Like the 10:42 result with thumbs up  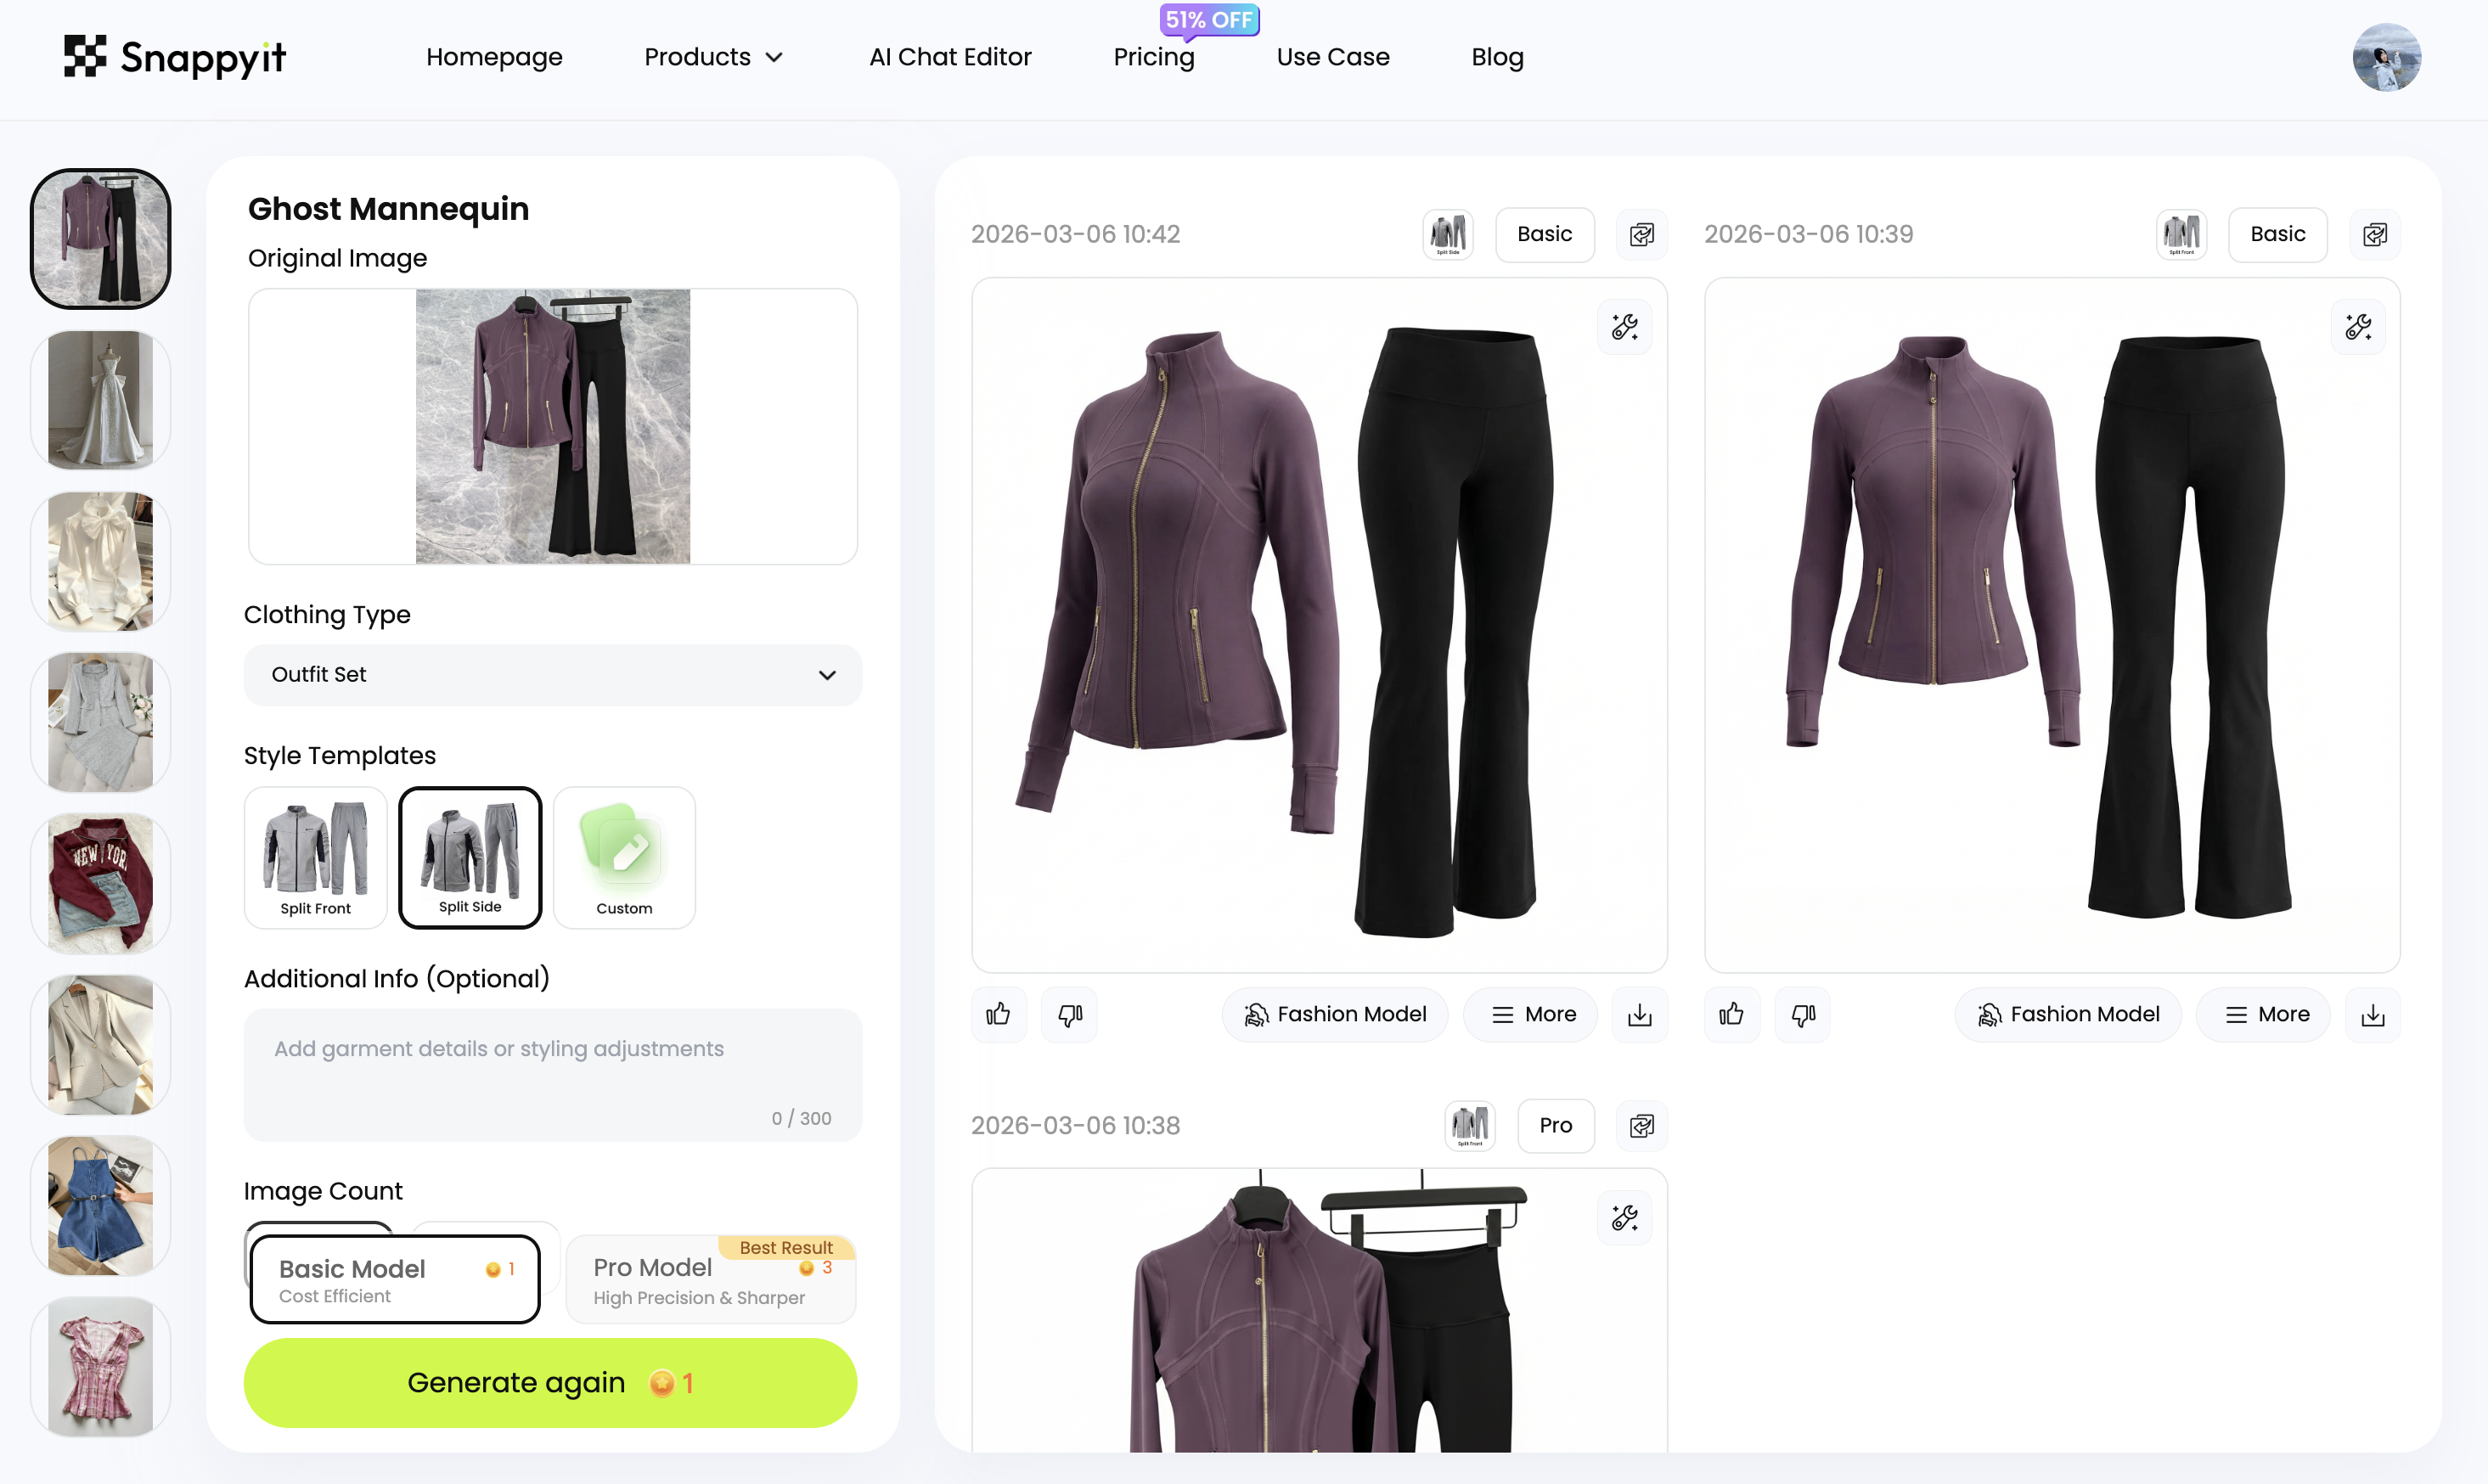point(998,1015)
